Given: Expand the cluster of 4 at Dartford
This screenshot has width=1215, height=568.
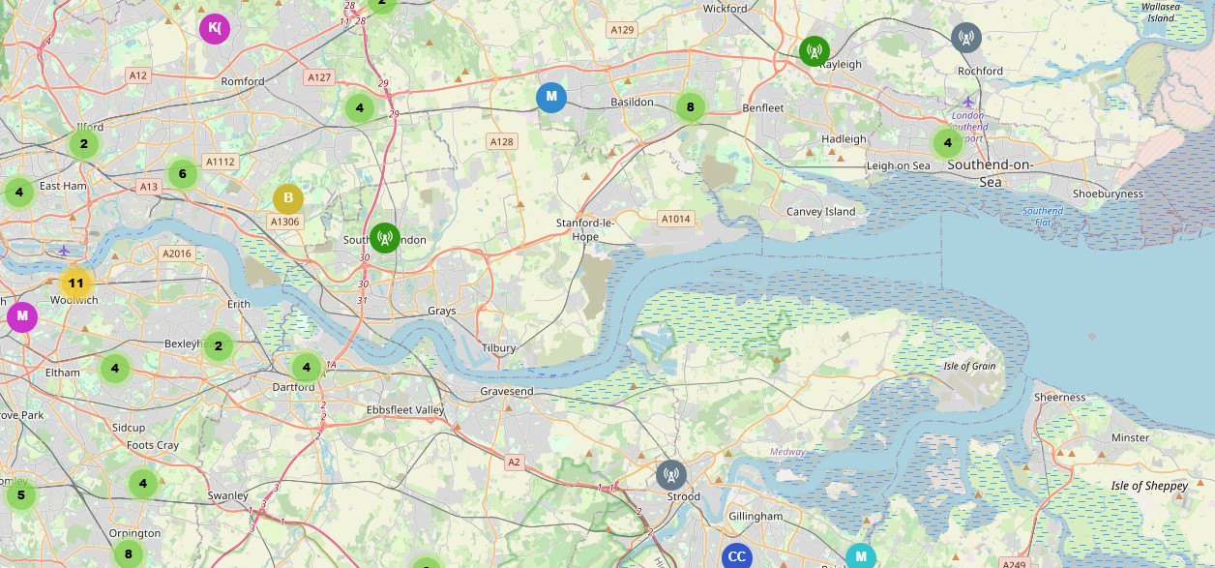Looking at the screenshot, I should [307, 368].
